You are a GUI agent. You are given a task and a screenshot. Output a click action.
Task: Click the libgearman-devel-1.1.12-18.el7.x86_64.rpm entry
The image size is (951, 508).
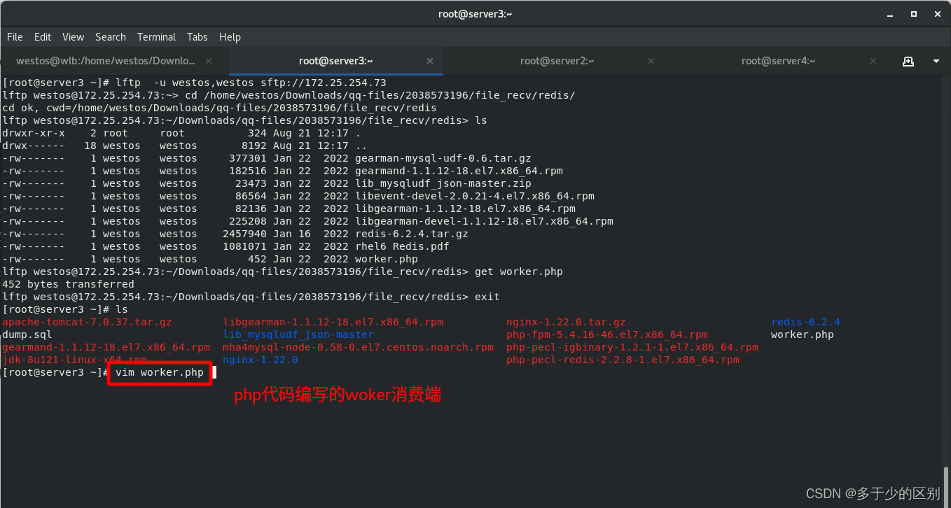[x=484, y=221]
